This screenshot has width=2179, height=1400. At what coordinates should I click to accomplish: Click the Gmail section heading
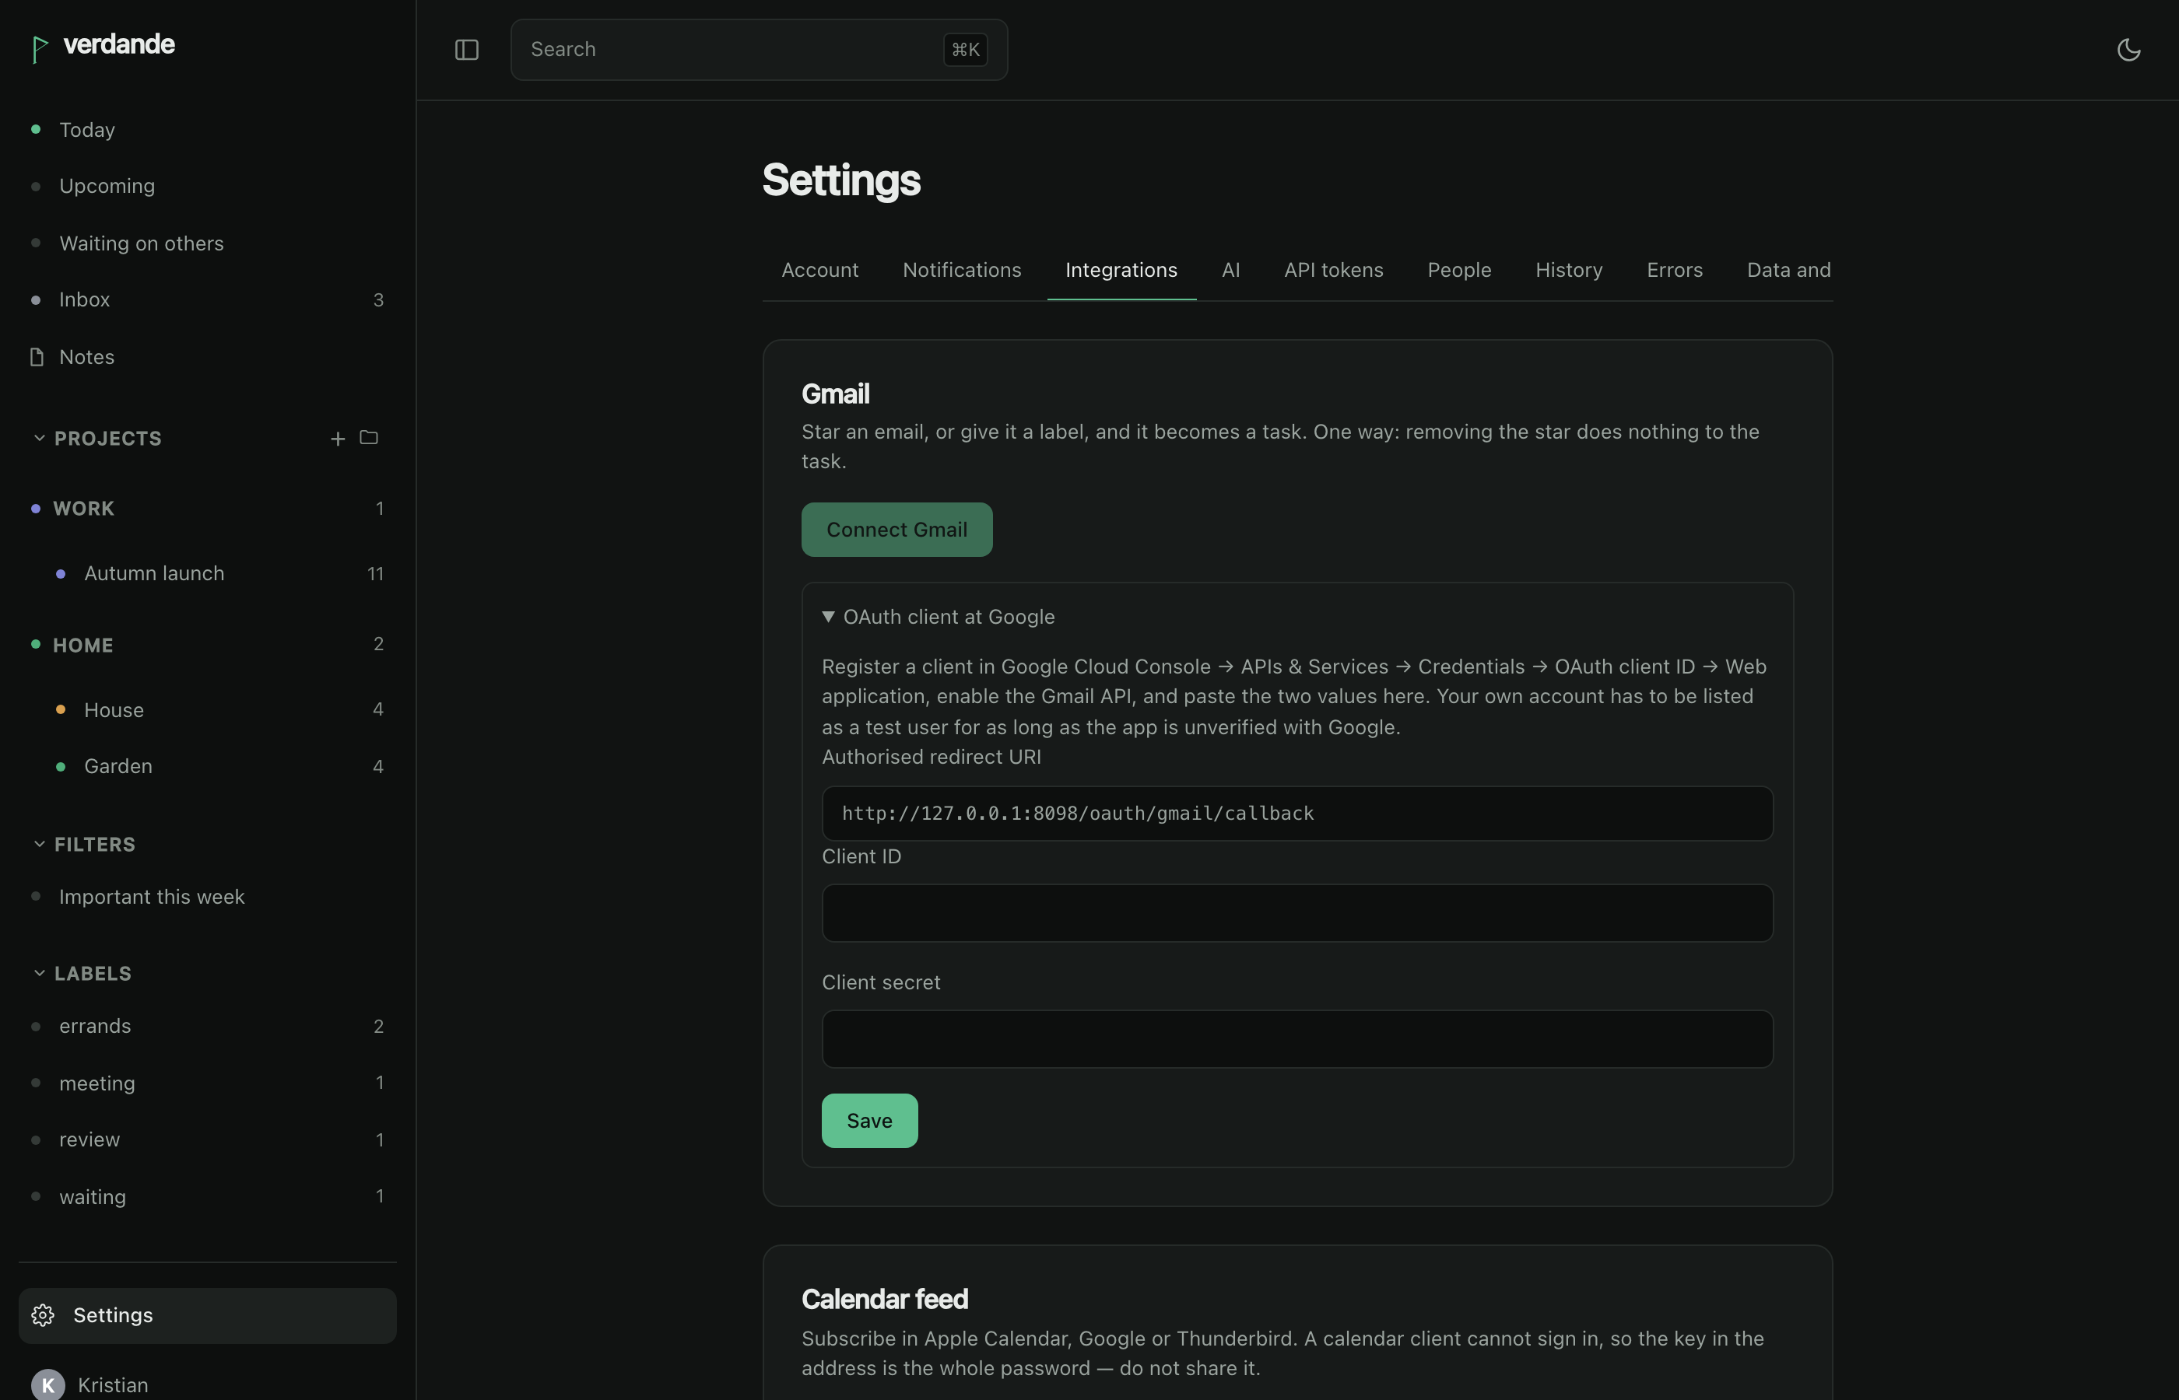point(835,394)
